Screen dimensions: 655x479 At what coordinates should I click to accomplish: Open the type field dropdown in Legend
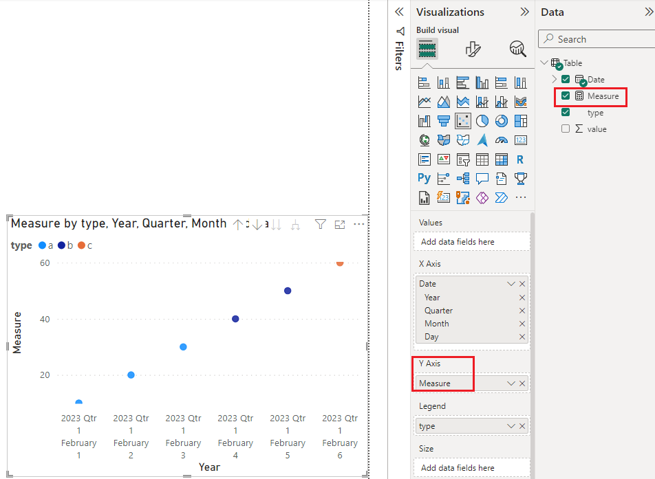pyautogui.click(x=511, y=426)
